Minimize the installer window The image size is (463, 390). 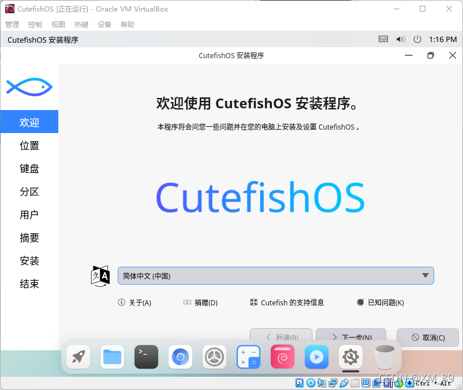[409, 55]
